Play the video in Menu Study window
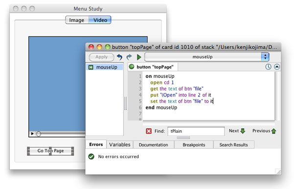Image resolution: width=294 pixels, height=189 pixels. (32, 134)
